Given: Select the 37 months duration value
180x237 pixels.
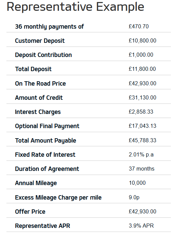Looking at the screenshot, I should point(142,169).
